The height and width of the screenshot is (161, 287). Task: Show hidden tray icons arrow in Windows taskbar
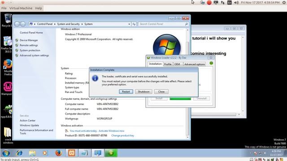coord(250,153)
